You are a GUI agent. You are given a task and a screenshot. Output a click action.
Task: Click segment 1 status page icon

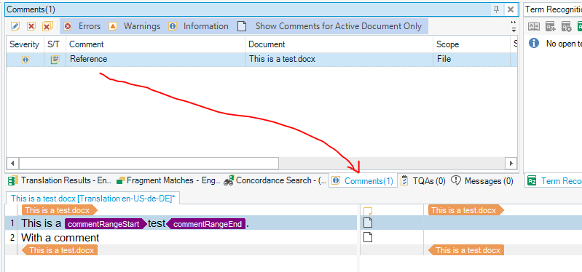(367, 223)
